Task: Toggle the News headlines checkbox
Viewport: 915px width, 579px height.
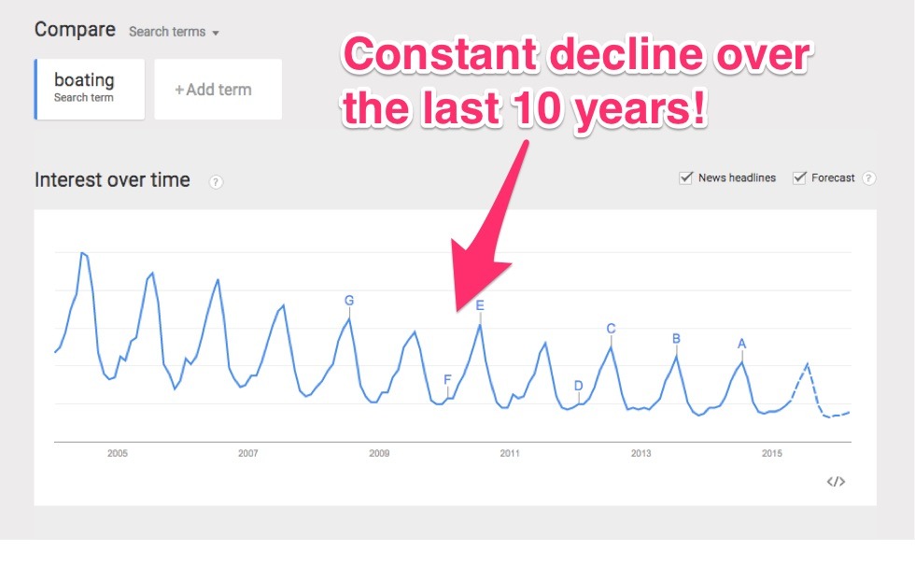Action: (x=686, y=177)
